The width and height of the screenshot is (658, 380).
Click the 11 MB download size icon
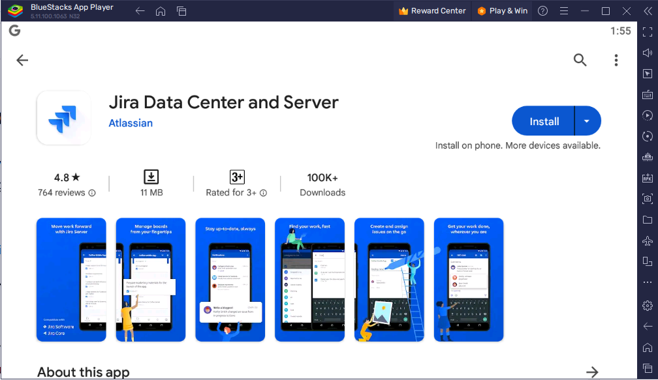coord(151,177)
